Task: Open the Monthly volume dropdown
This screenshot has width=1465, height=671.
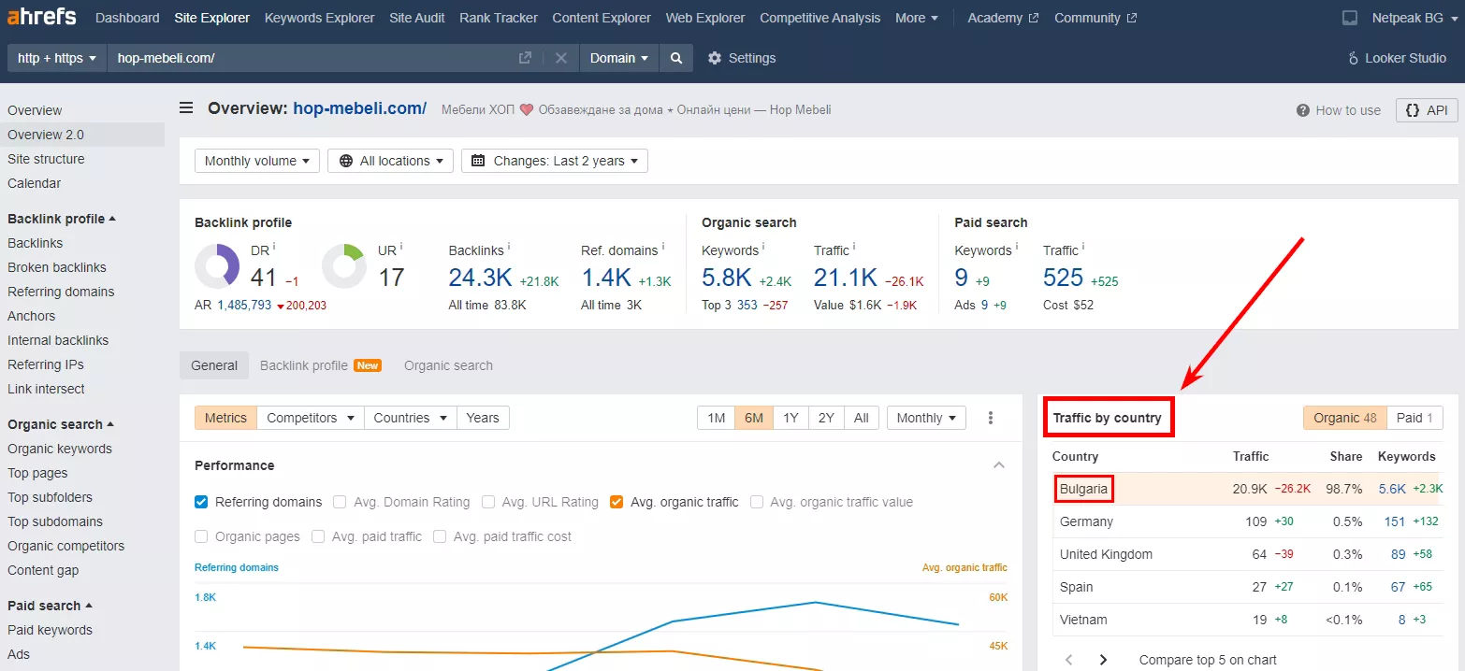Action: click(x=257, y=161)
